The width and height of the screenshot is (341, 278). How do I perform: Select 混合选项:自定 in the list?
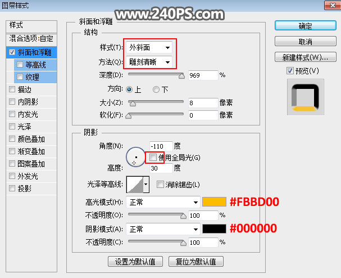(31, 39)
